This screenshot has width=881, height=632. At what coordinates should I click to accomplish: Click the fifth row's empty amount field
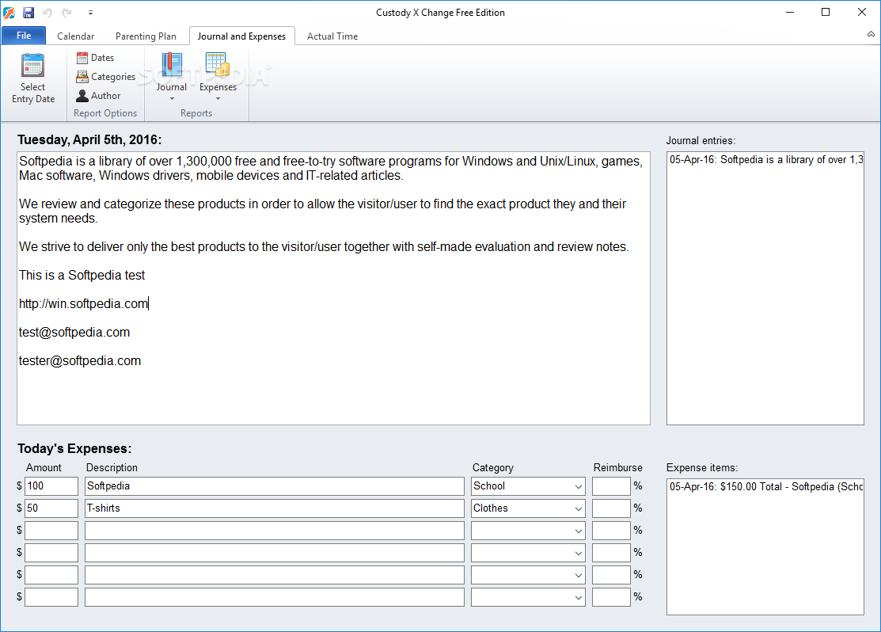[x=51, y=575]
